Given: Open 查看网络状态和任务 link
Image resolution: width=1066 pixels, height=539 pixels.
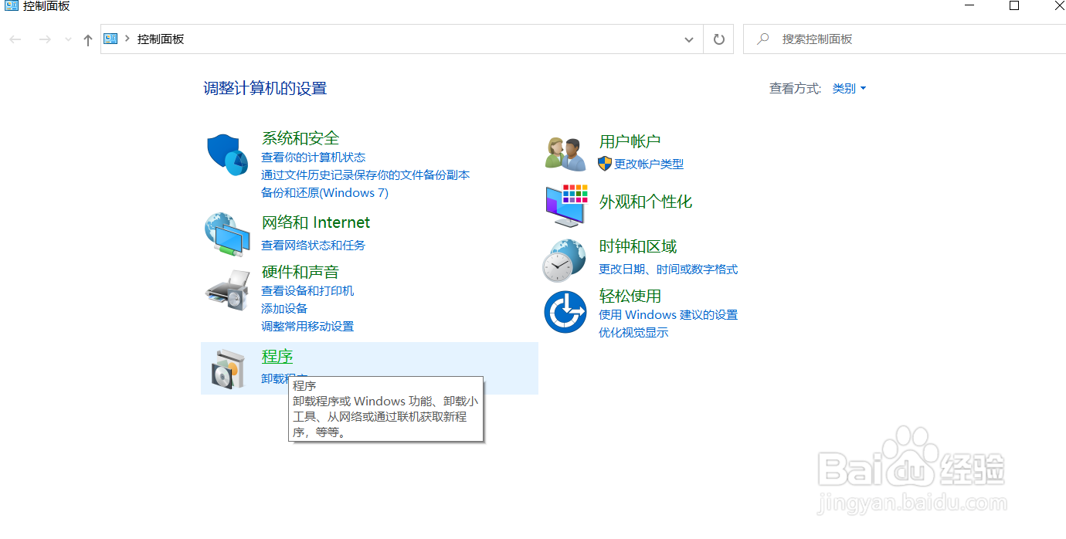Looking at the screenshot, I should coord(313,245).
